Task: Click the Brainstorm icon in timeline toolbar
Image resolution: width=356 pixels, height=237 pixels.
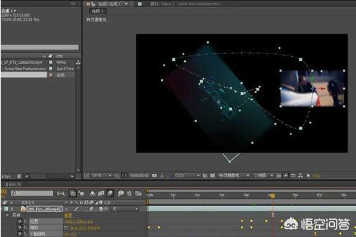Action: click(121, 194)
